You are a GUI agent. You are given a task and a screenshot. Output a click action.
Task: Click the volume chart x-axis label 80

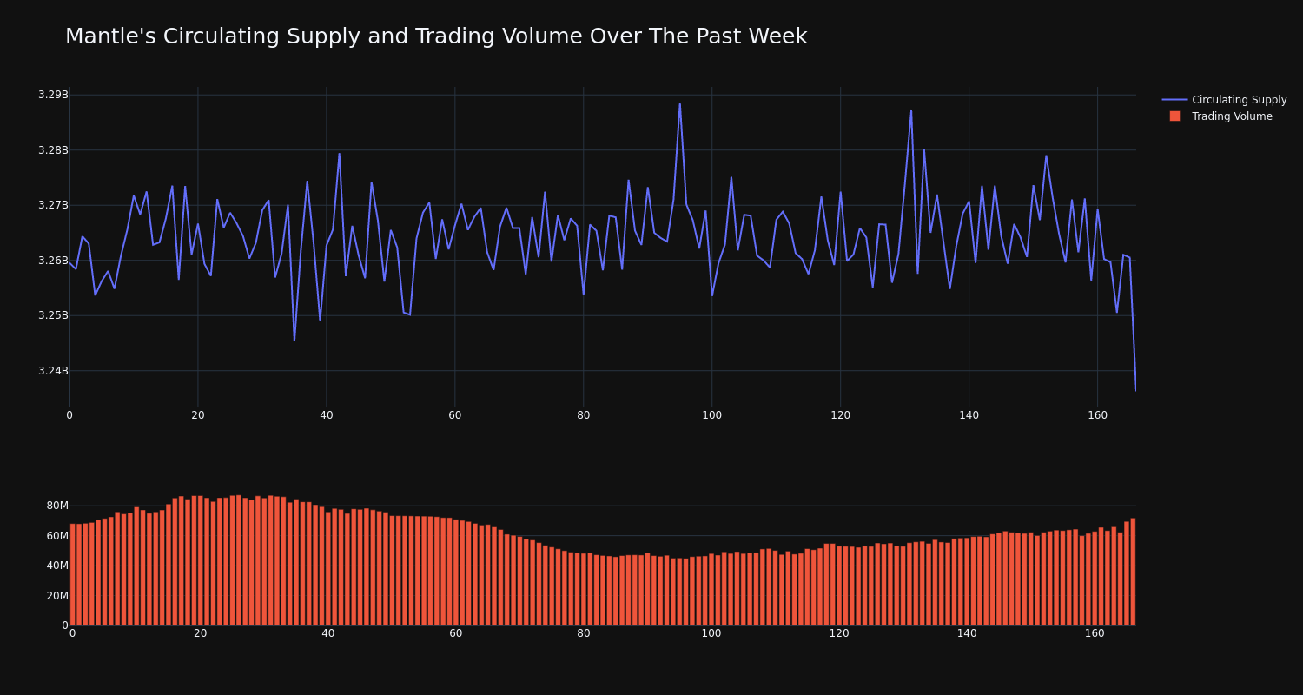(x=584, y=633)
